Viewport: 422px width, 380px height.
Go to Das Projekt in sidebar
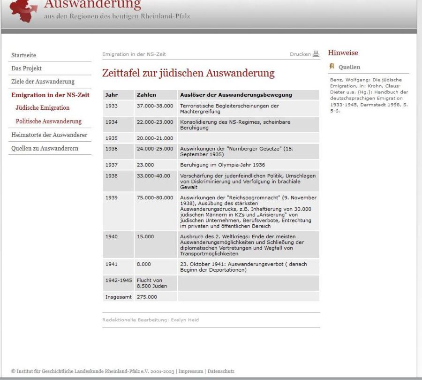[26, 68]
